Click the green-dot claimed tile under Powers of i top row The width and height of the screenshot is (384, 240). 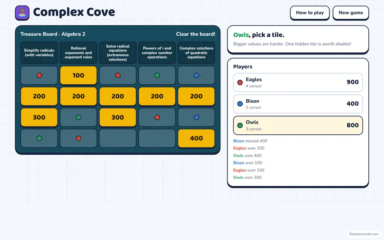click(157, 76)
